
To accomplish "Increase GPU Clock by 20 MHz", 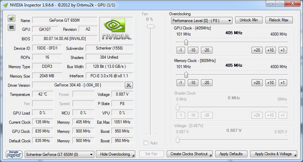I will [257, 50].
